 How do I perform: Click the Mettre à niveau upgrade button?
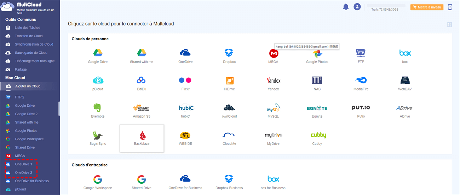pos(427,7)
